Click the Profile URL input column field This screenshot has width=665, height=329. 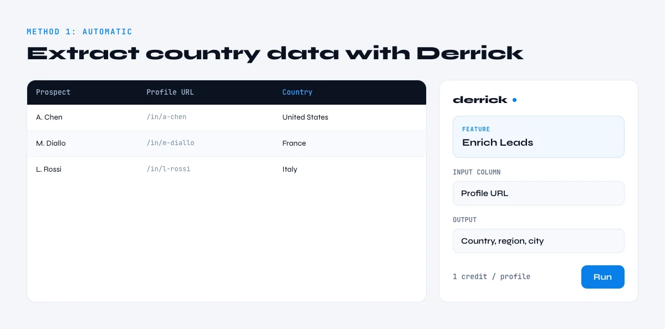[x=539, y=193]
